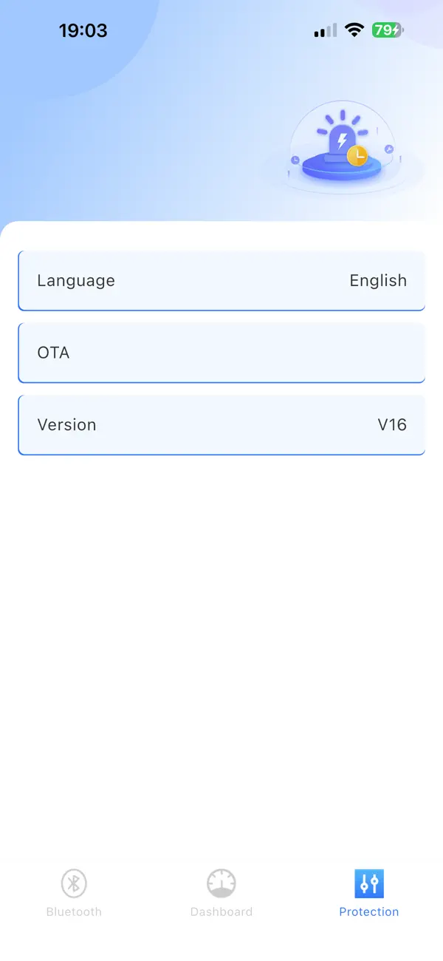
Task: Tap the 19:03 clock display
Action: coord(83,30)
